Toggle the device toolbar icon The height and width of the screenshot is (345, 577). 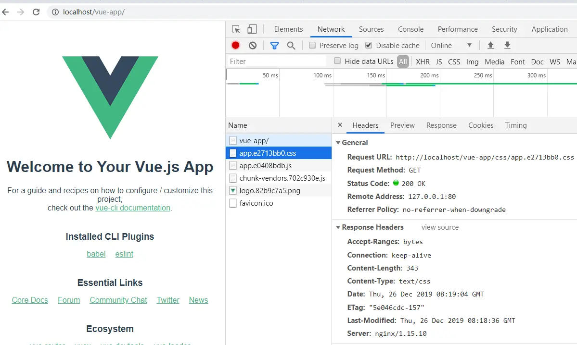tap(252, 29)
